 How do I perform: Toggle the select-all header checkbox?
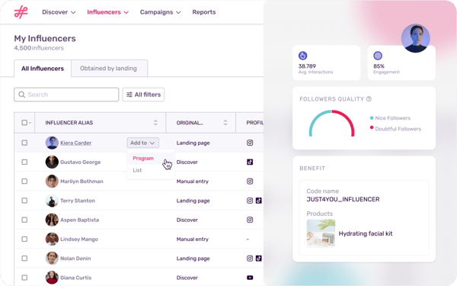coord(24,123)
